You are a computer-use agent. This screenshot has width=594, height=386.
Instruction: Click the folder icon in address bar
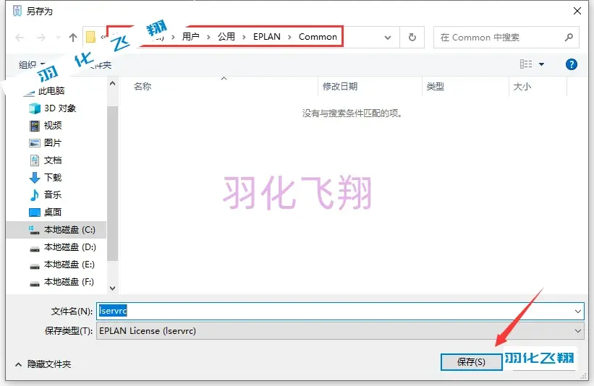90,37
